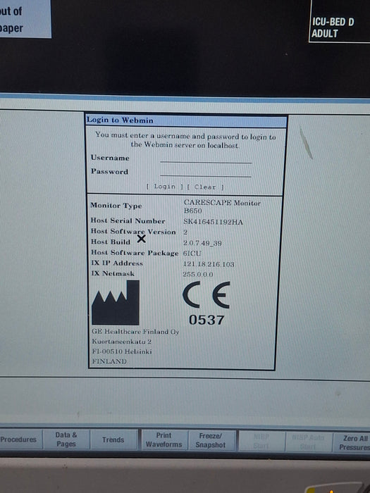Click the serial number SK416451192HA

(214, 222)
